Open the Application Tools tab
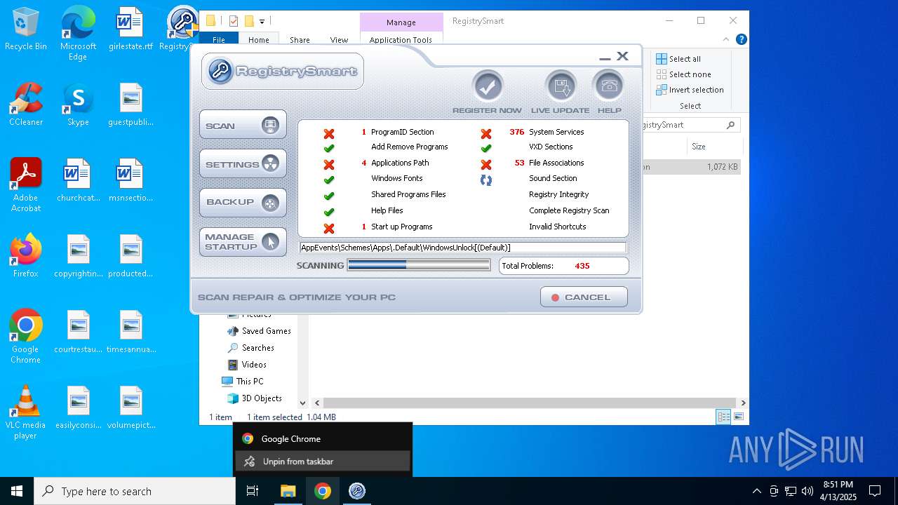This screenshot has height=505, width=898. click(x=401, y=40)
